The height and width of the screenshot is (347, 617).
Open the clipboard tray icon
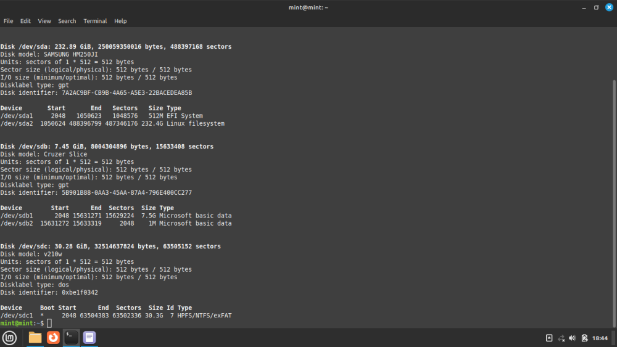click(549, 338)
